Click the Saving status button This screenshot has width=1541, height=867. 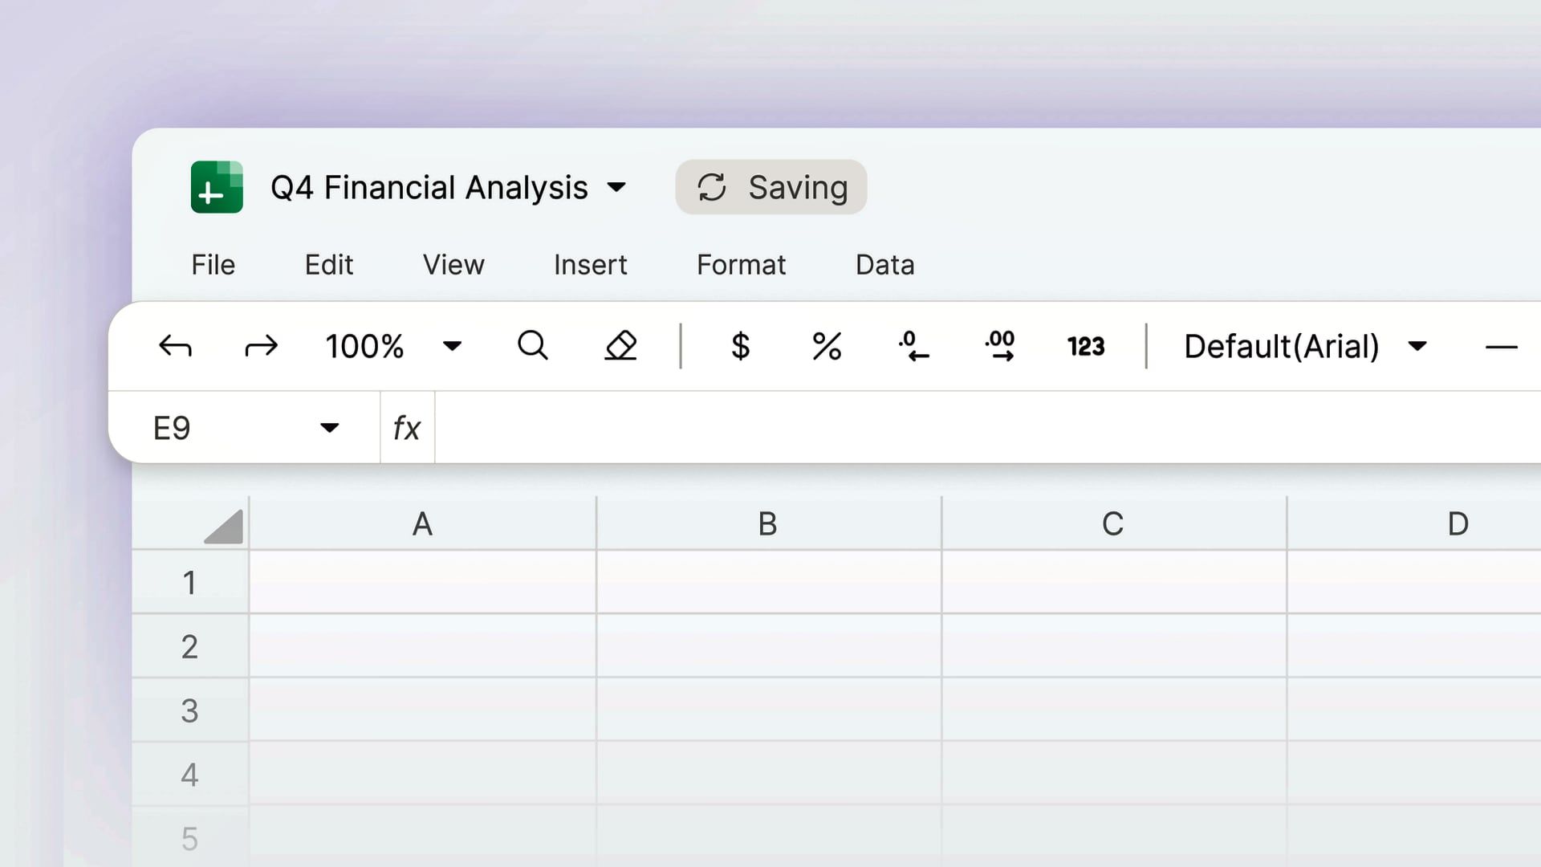click(x=770, y=187)
